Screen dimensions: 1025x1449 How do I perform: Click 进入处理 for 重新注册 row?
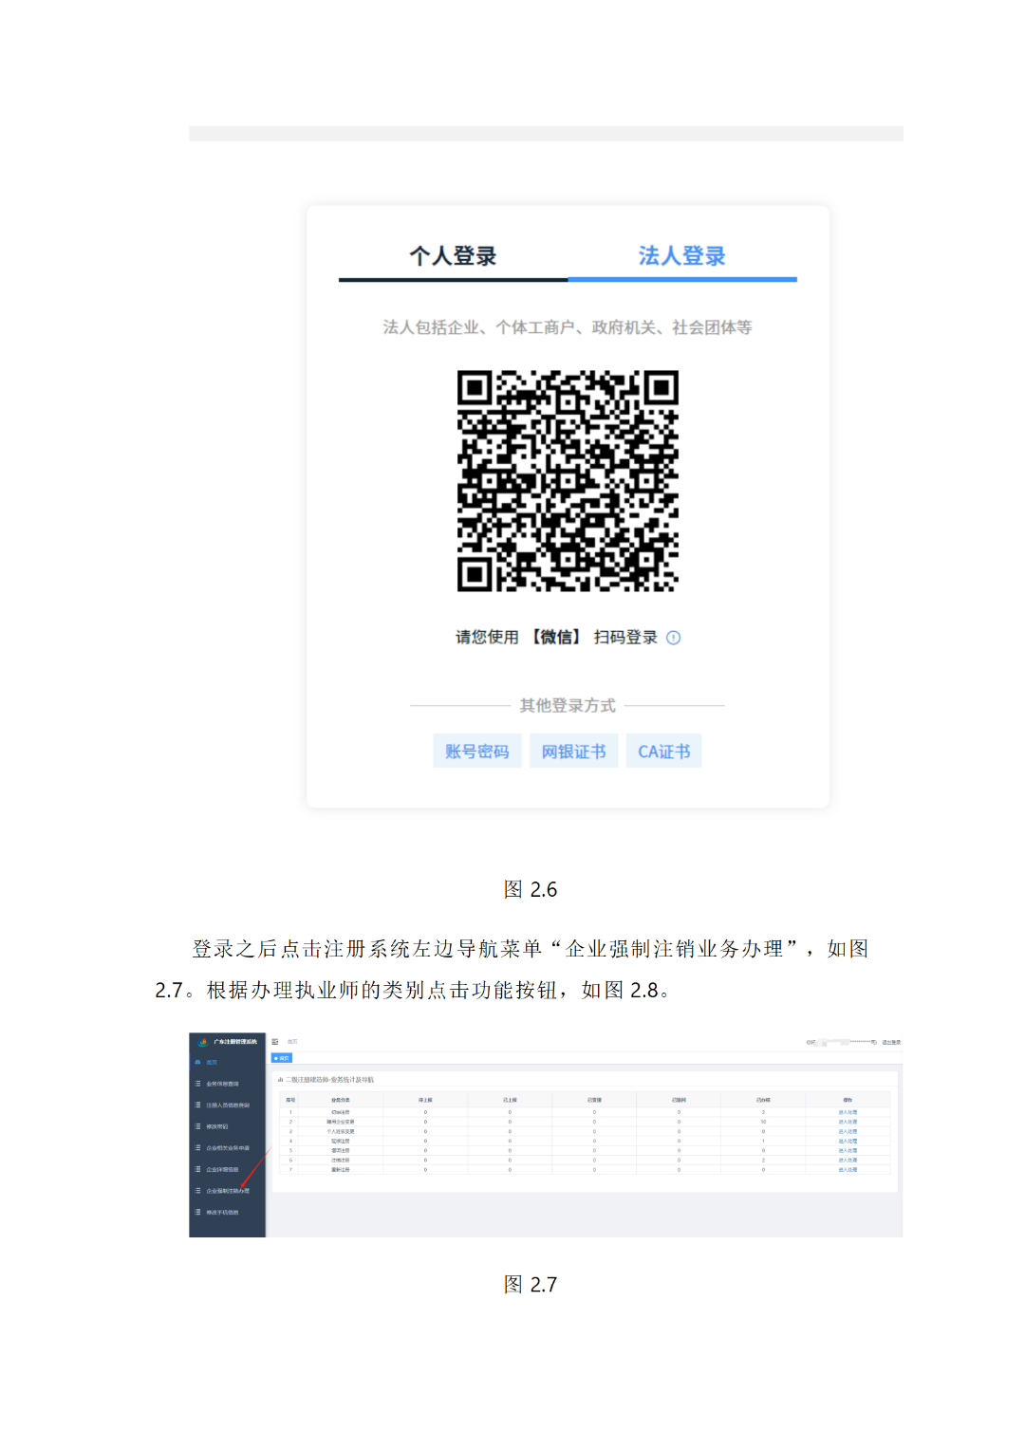click(x=848, y=1170)
